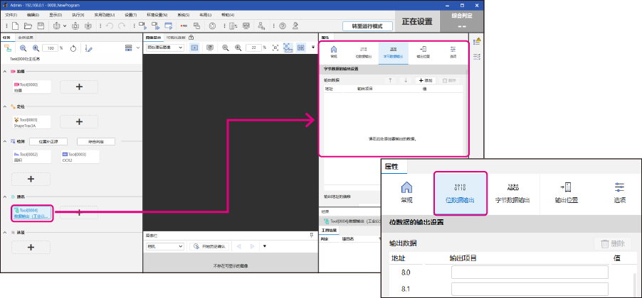Viewport: 642px width, 298px height.
Task: Click the 转至运行模式 button
Action: [x=367, y=26]
